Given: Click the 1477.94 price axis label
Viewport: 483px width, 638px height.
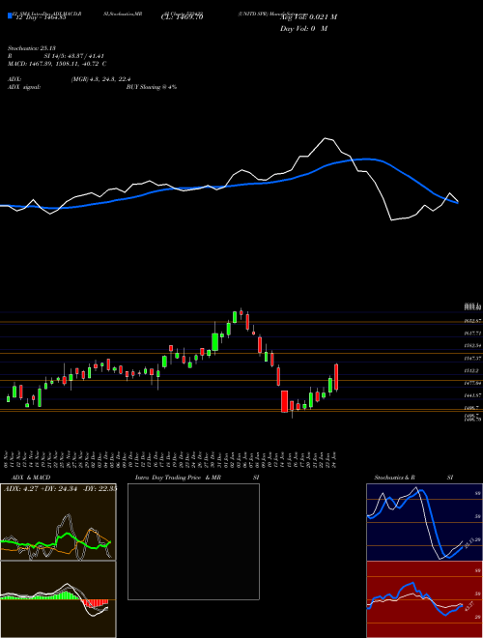Looking at the screenshot, I should (x=473, y=384).
